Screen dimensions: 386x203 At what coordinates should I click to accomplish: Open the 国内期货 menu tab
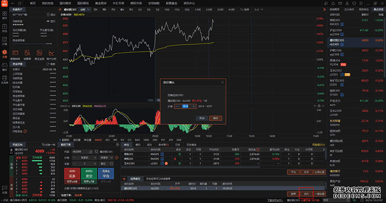(65, 3)
